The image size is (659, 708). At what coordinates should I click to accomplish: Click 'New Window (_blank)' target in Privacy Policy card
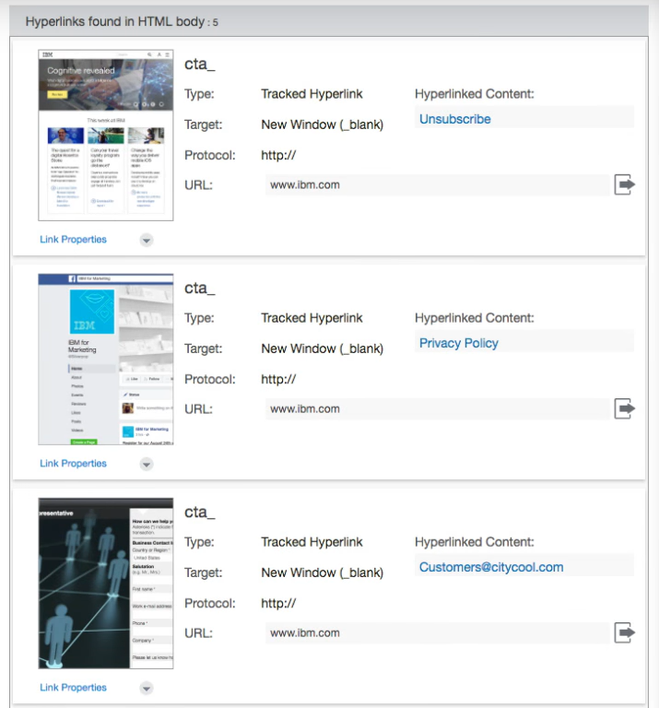click(323, 348)
